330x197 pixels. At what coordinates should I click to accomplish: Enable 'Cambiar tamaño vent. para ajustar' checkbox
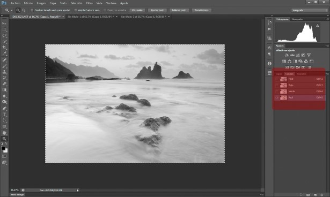click(x=32, y=10)
